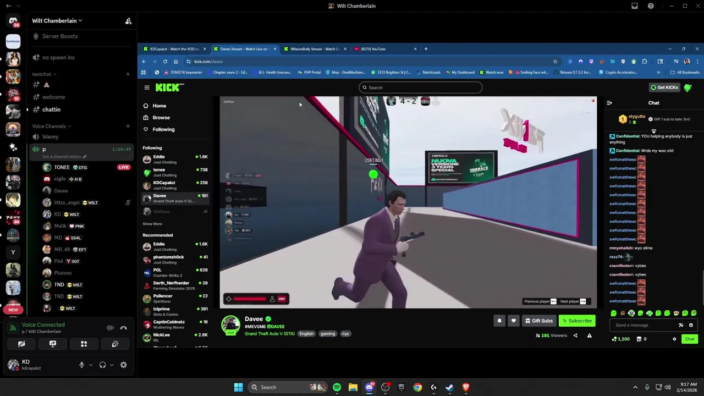
Task: Invite people to Wilt Chamberlain server
Action: point(128,21)
